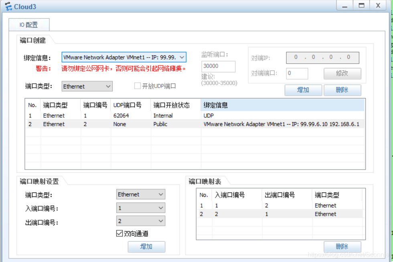
Task: Close the Cloud3 window
Action: pyautogui.click(x=378, y=6)
